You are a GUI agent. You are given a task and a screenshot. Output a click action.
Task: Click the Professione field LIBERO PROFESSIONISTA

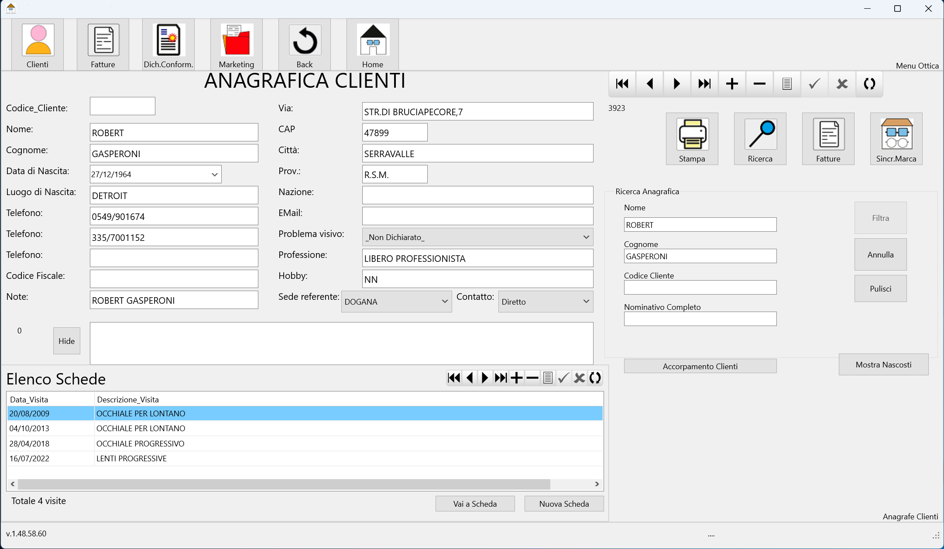478,258
